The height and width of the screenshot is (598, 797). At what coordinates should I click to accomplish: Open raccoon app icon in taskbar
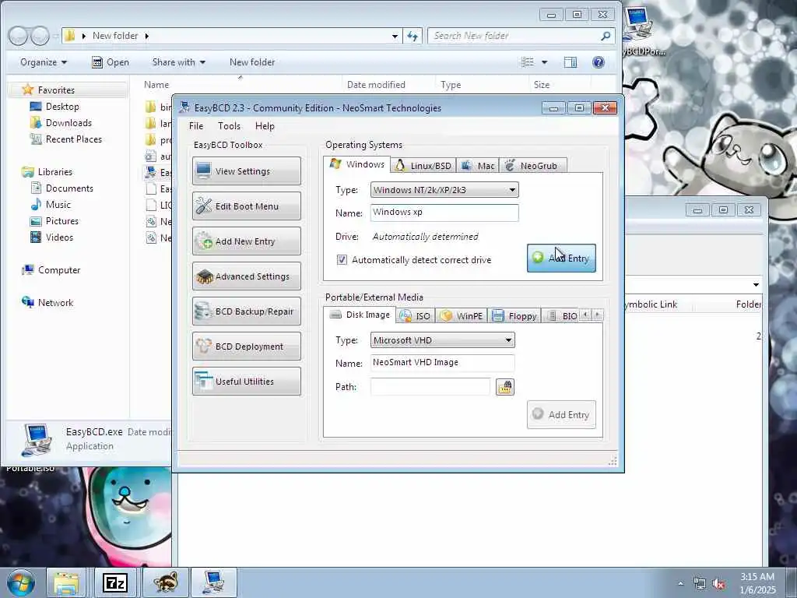(166, 583)
